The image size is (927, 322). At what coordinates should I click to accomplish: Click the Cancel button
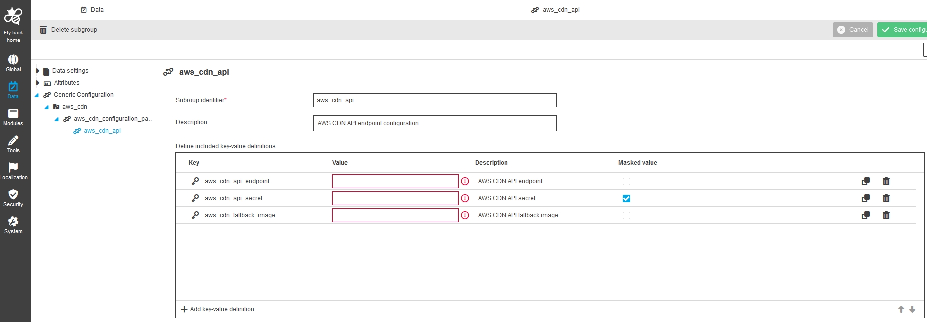click(853, 30)
